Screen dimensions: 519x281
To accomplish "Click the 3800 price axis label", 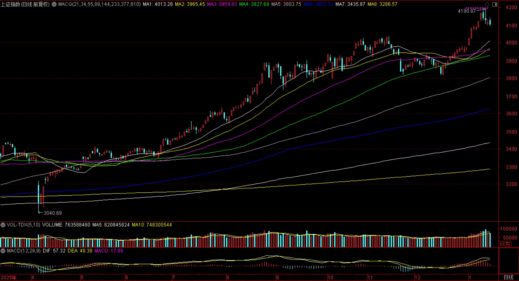I will click(x=512, y=78).
